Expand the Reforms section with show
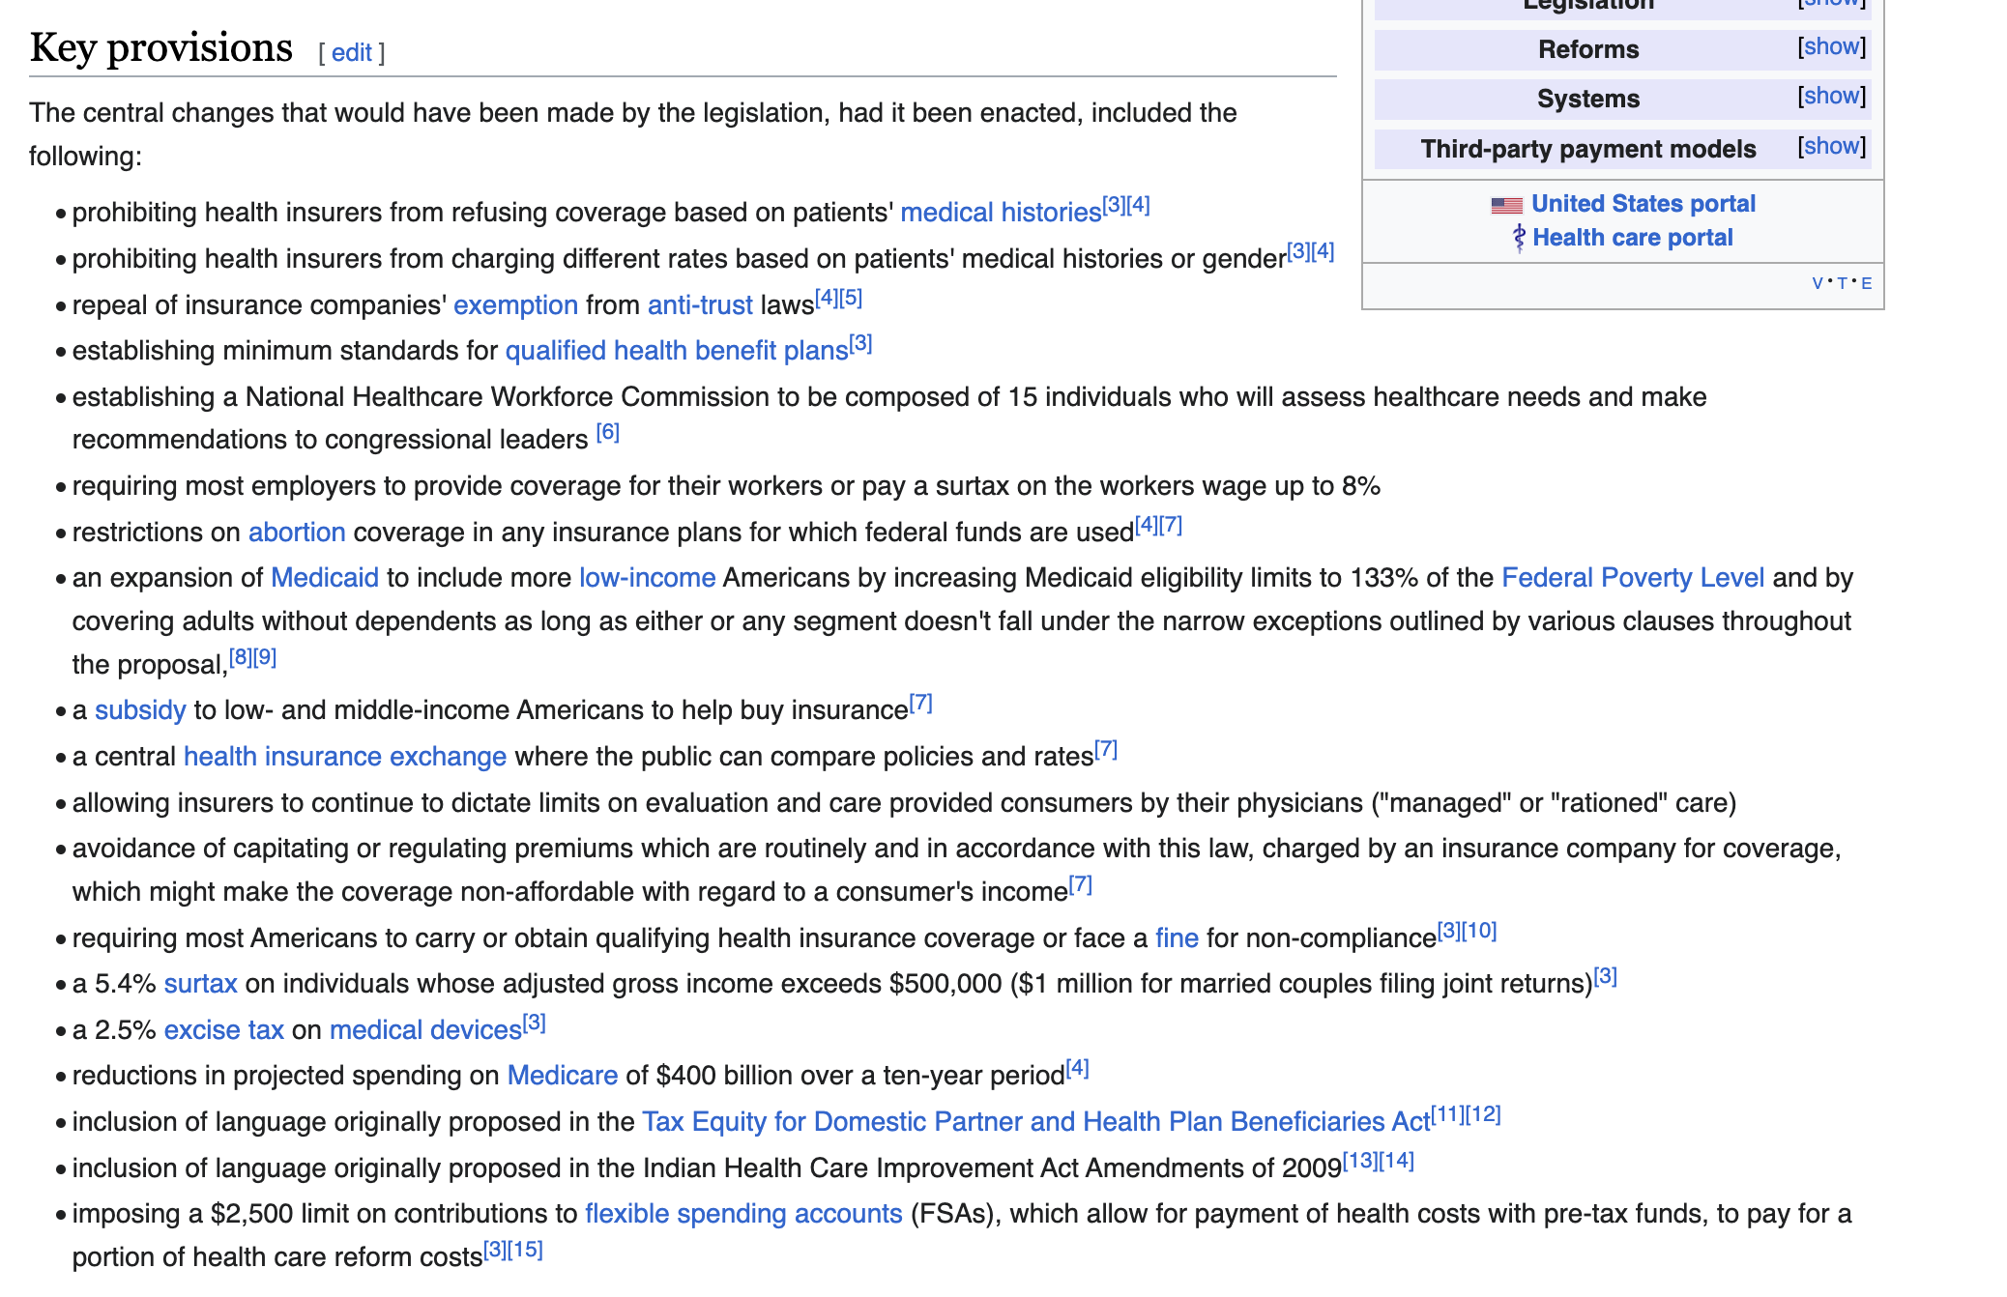The image size is (2007, 1297). coord(1831,47)
